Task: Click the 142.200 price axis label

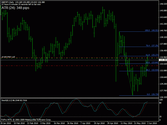Action: coord(163,24)
